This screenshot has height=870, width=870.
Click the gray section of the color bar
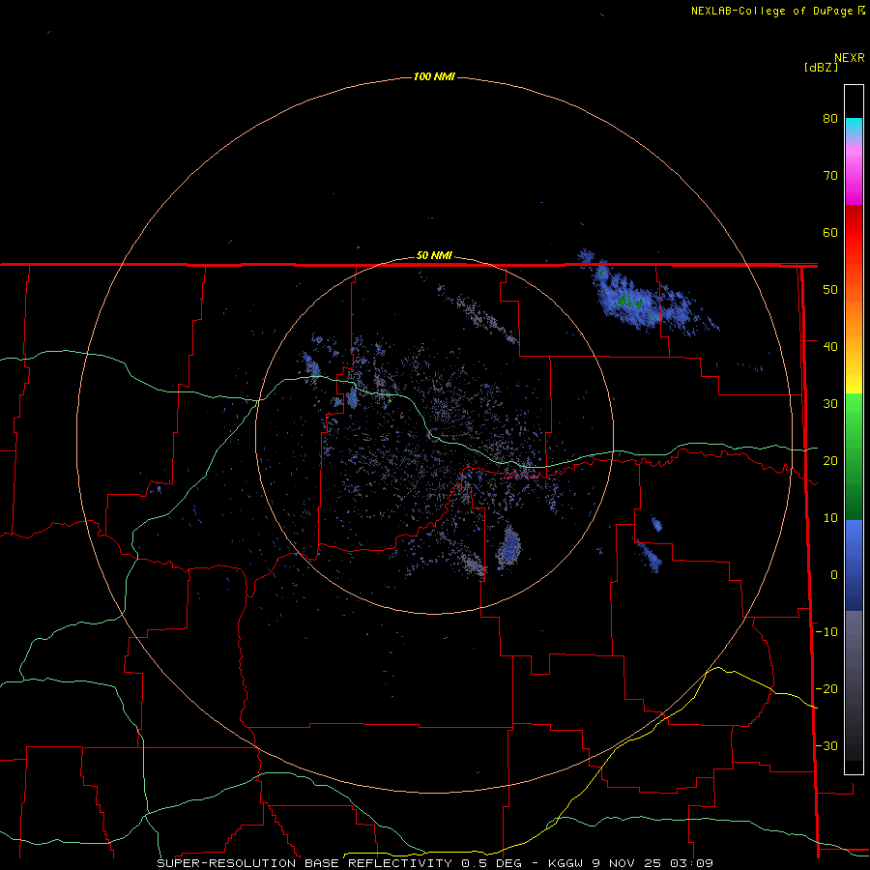pyautogui.click(x=854, y=685)
